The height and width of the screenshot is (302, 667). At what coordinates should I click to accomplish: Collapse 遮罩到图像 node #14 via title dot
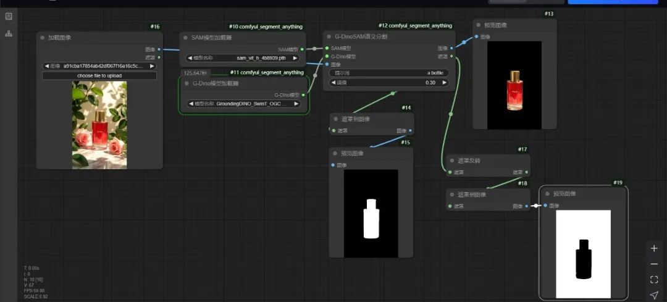(335, 119)
